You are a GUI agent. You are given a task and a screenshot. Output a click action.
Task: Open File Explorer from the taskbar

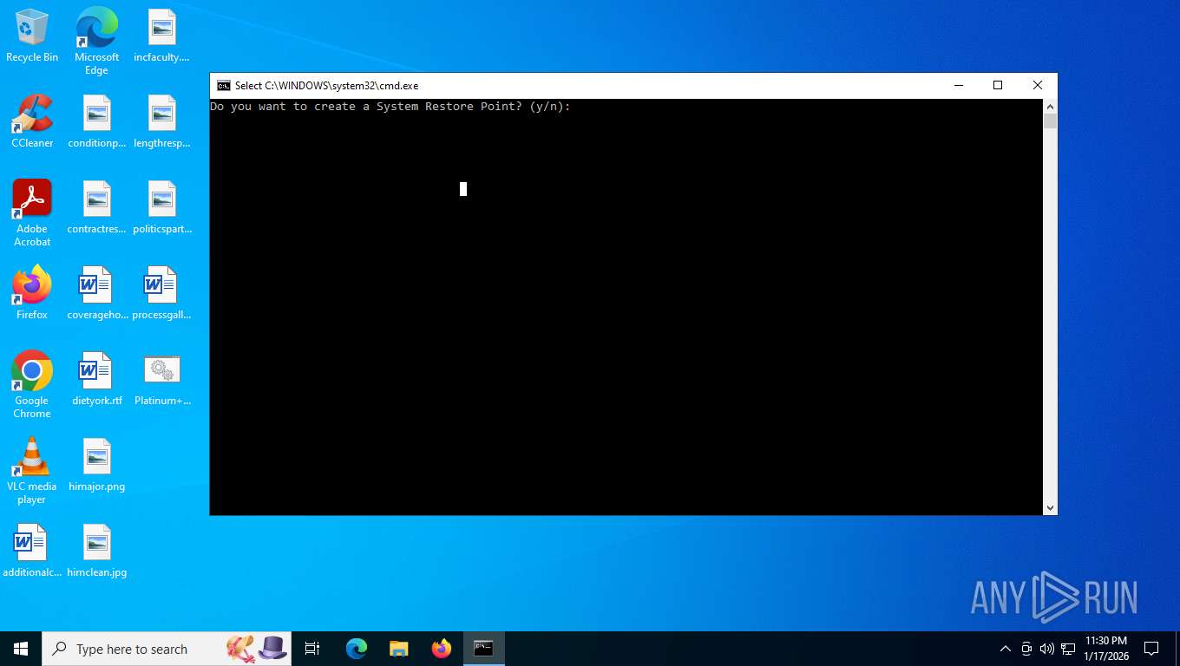[x=398, y=649]
